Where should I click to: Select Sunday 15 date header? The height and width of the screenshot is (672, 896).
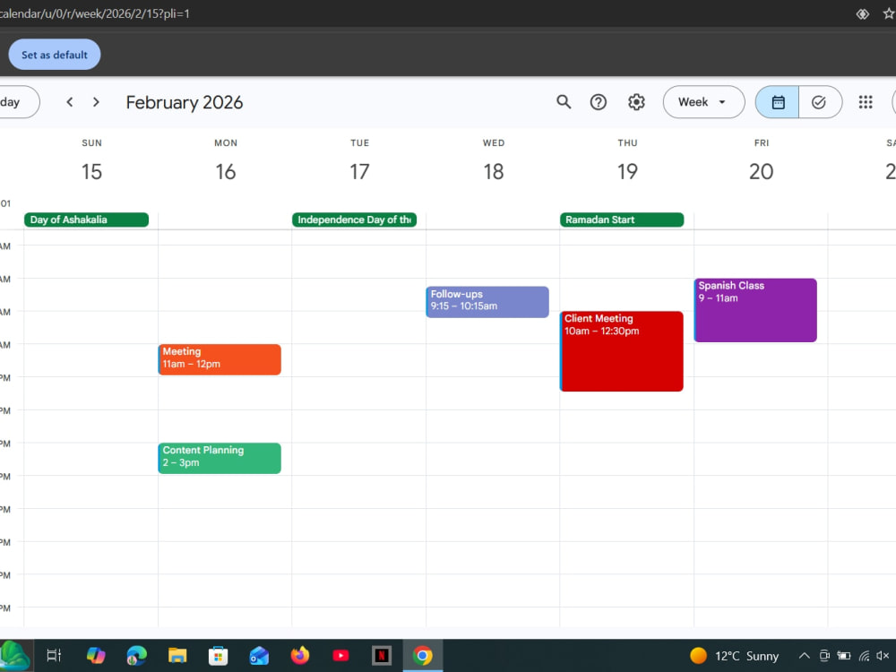91,171
